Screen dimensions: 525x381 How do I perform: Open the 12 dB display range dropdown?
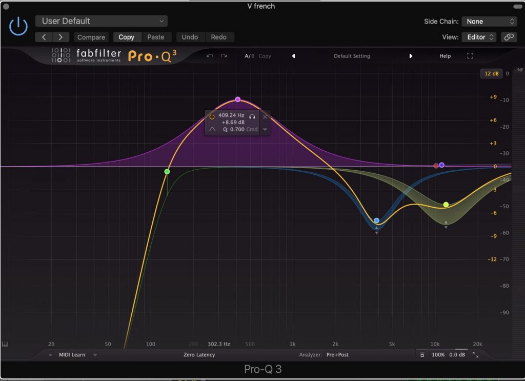click(x=492, y=74)
